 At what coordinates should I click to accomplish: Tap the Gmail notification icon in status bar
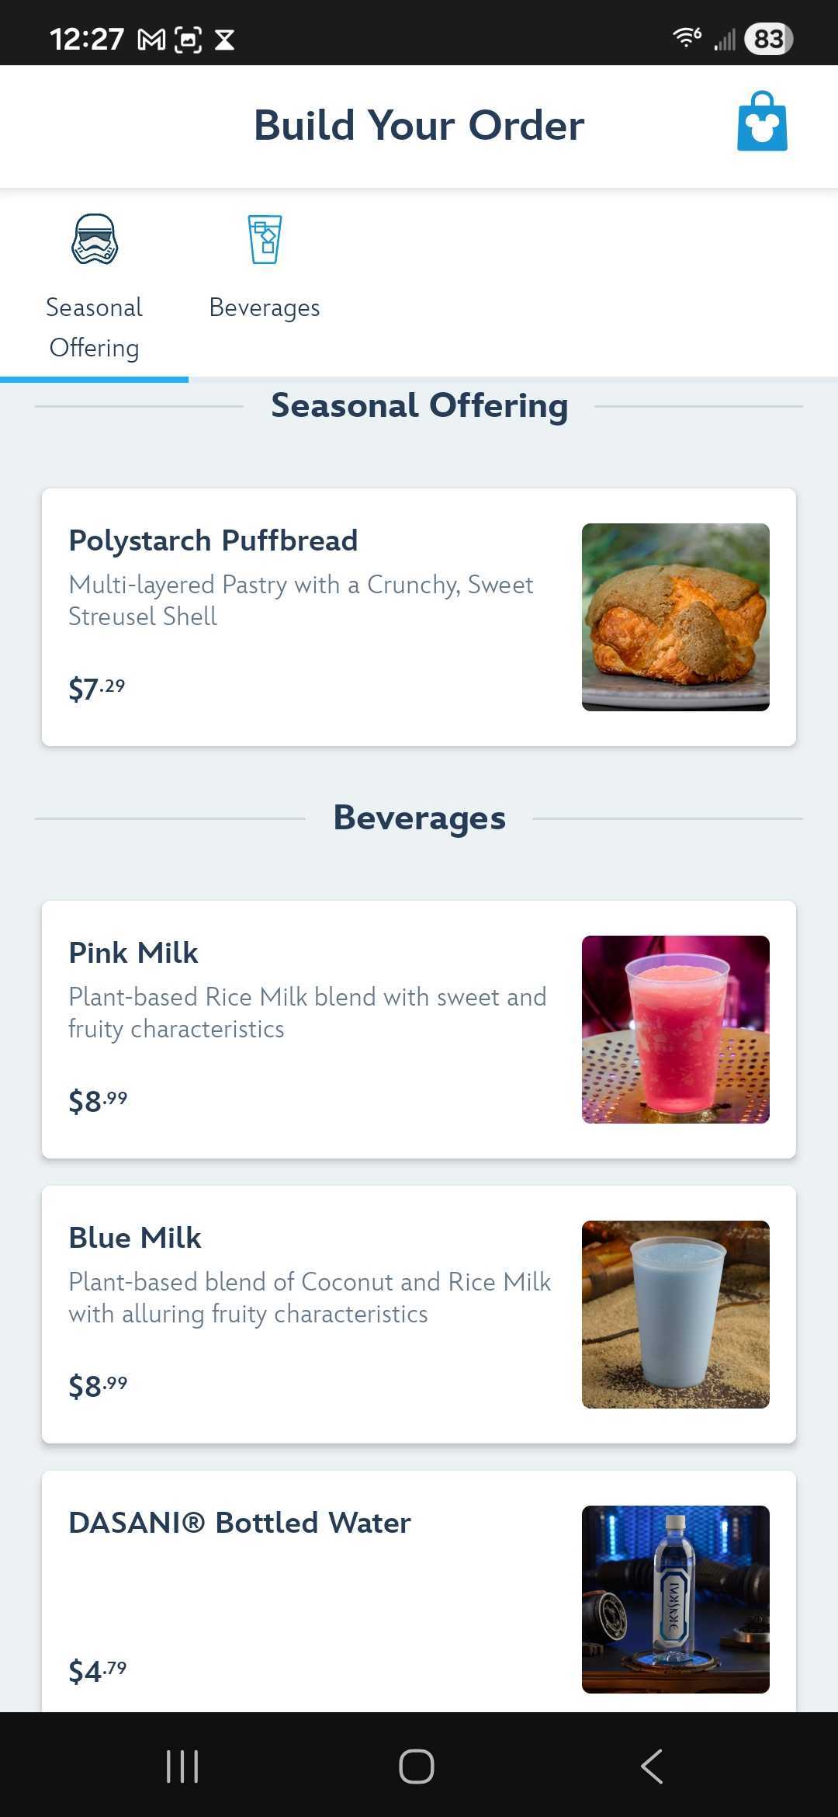click(x=151, y=40)
